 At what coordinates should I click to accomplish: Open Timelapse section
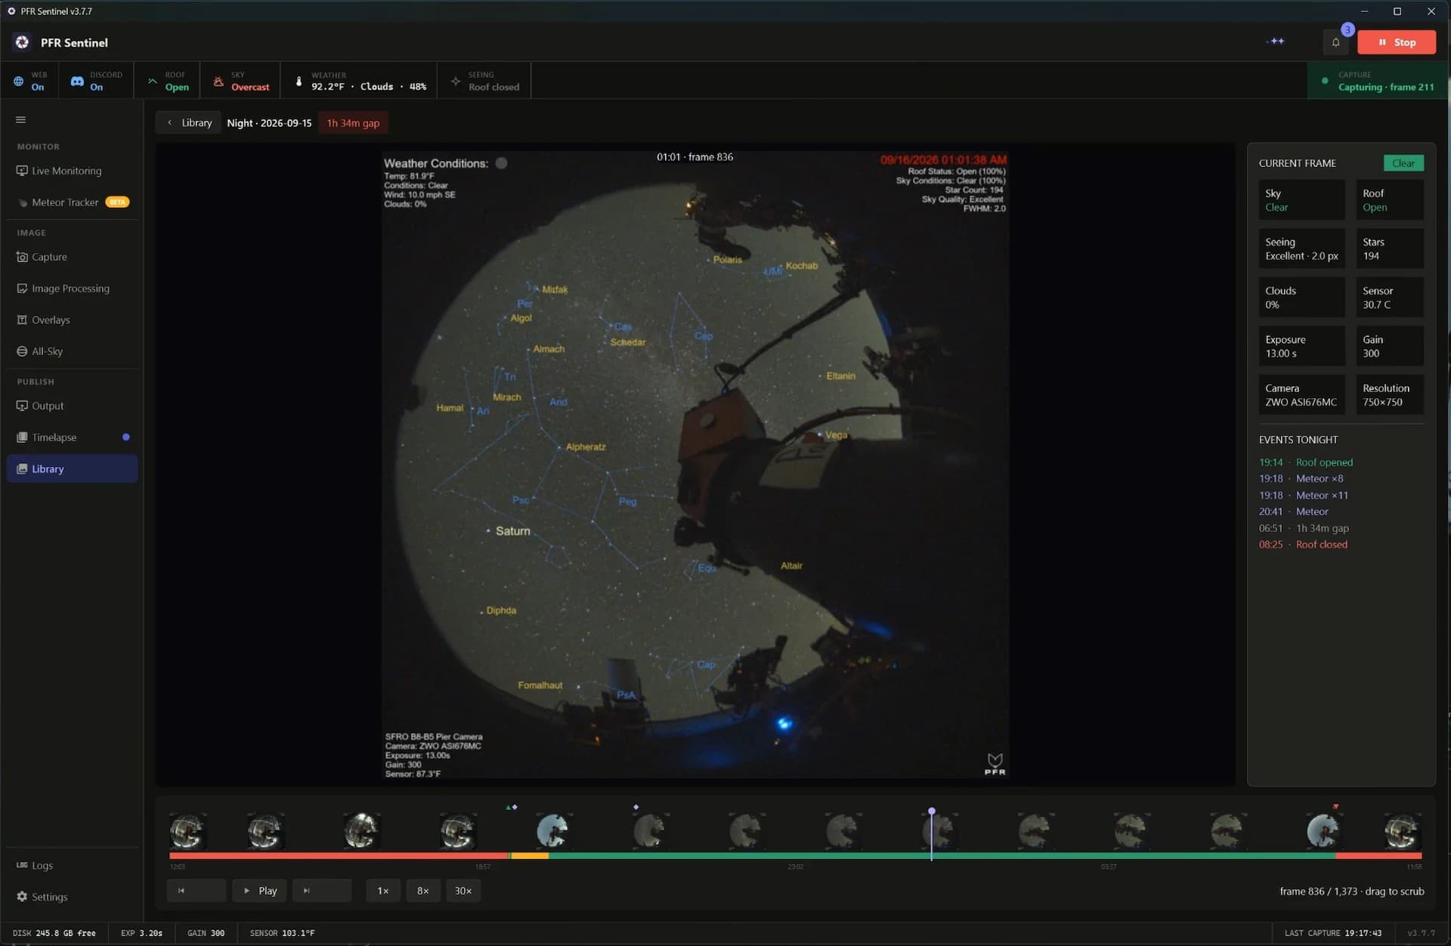[72, 437]
